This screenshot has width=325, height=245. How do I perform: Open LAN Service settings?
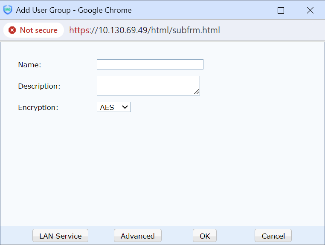[x=60, y=236]
